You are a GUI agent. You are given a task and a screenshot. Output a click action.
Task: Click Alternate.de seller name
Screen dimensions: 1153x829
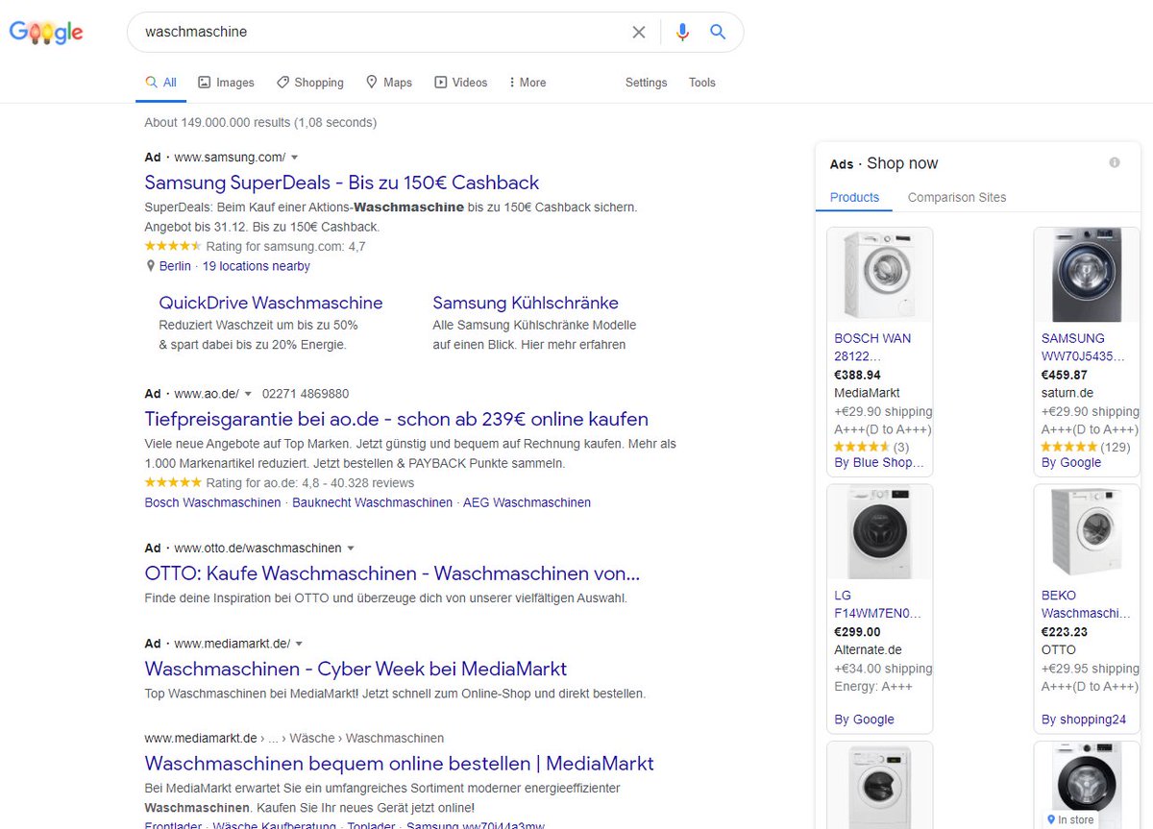[868, 650]
